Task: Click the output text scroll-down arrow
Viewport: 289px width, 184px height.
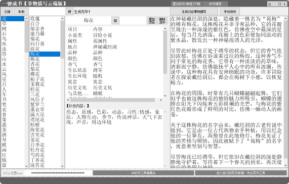Action: click(285, 166)
